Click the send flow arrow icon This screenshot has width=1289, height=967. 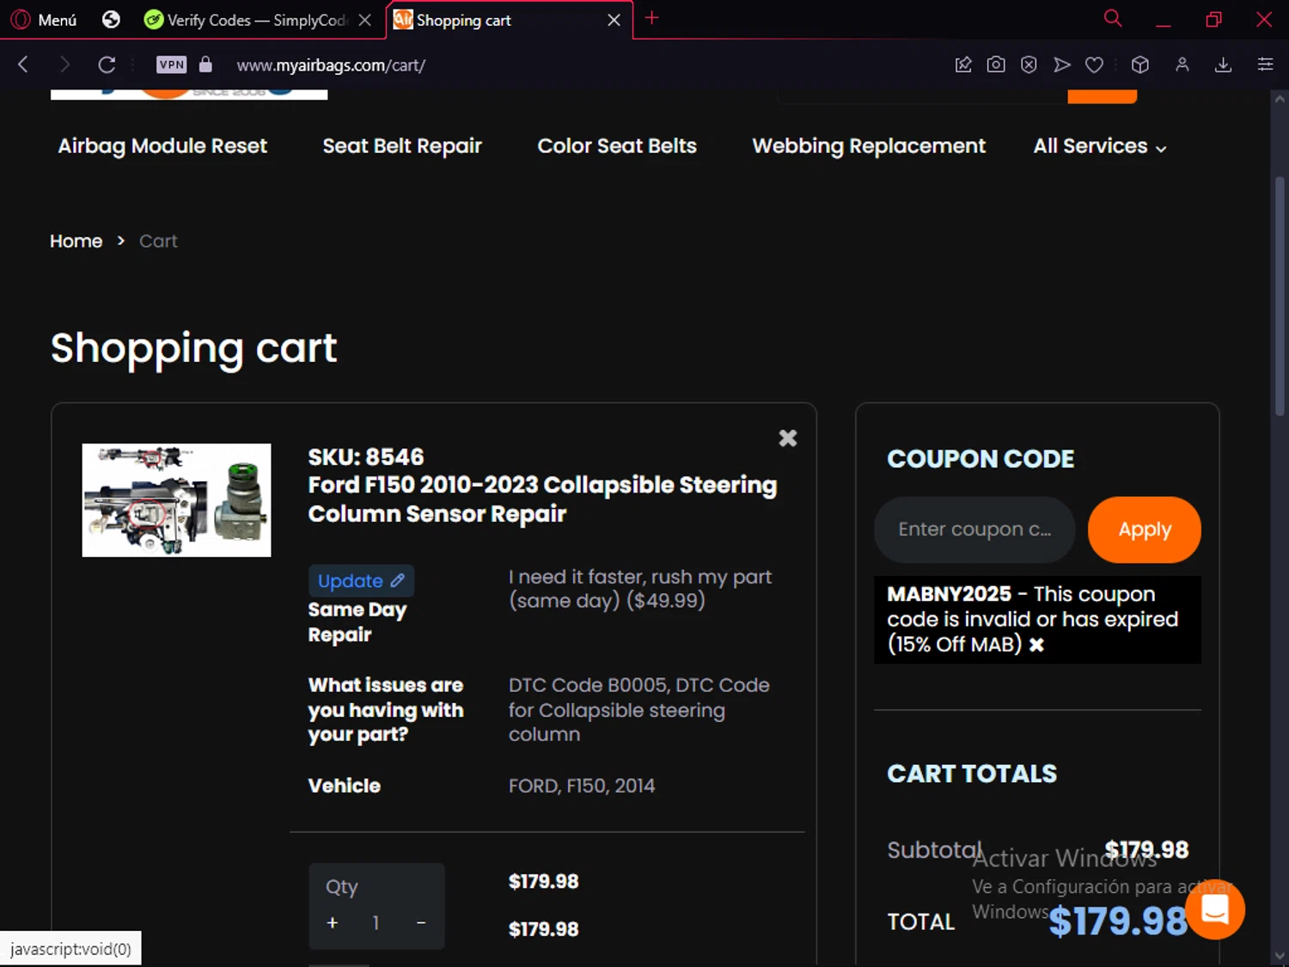tap(1062, 64)
